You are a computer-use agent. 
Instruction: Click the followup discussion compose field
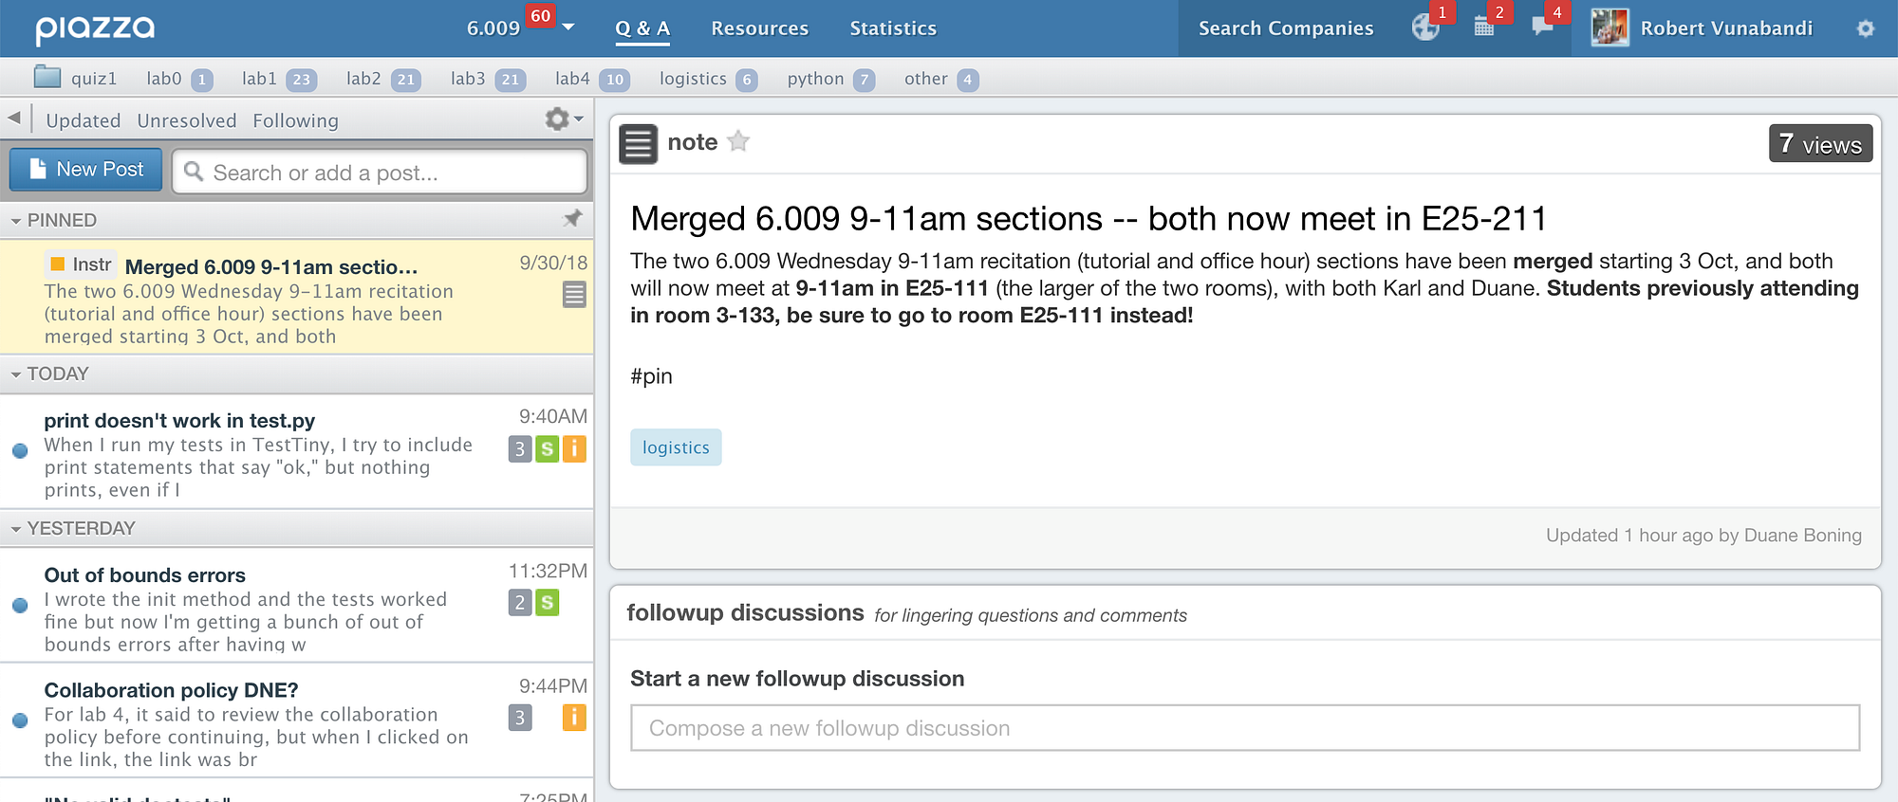1244,728
